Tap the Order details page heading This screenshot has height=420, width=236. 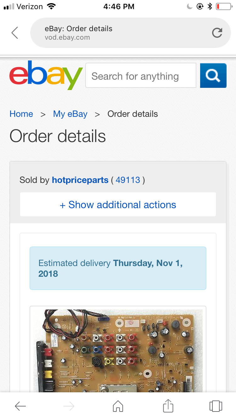(x=58, y=136)
